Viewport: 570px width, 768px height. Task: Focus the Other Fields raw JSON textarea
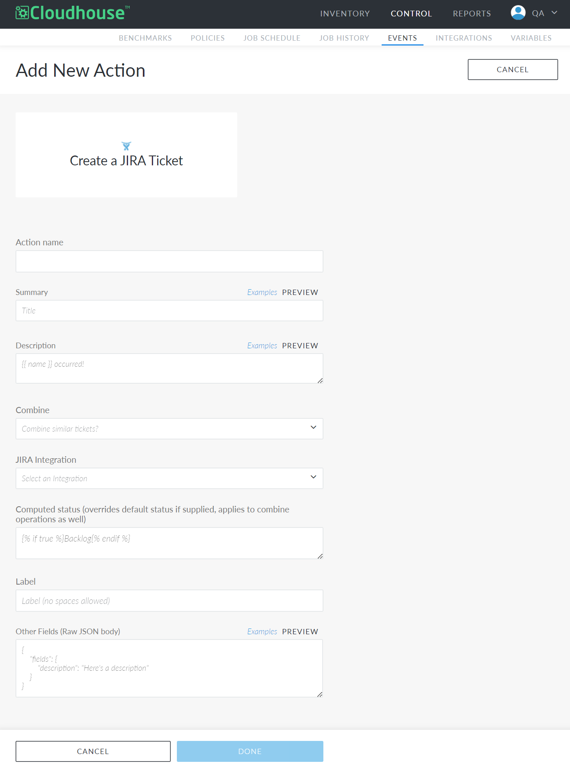click(x=169, y=668)
